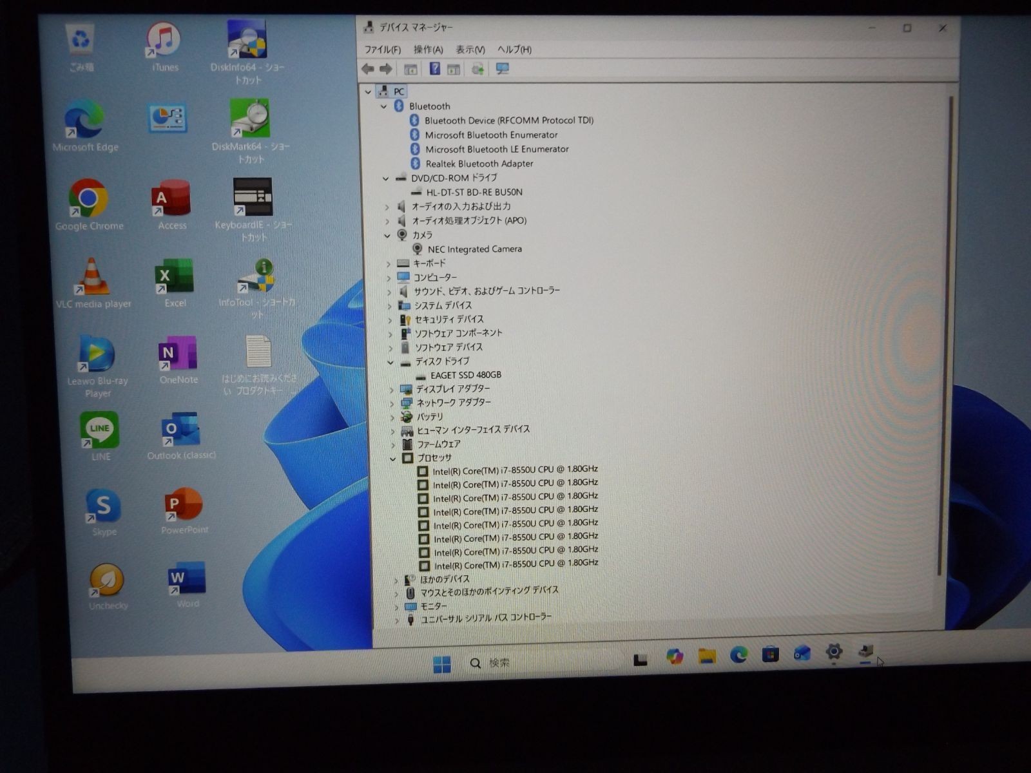Select the モニター category row

point(433,606)
